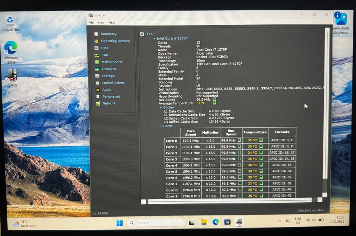
Task: Go to Peripherals section label
Action: pos(111,96)
